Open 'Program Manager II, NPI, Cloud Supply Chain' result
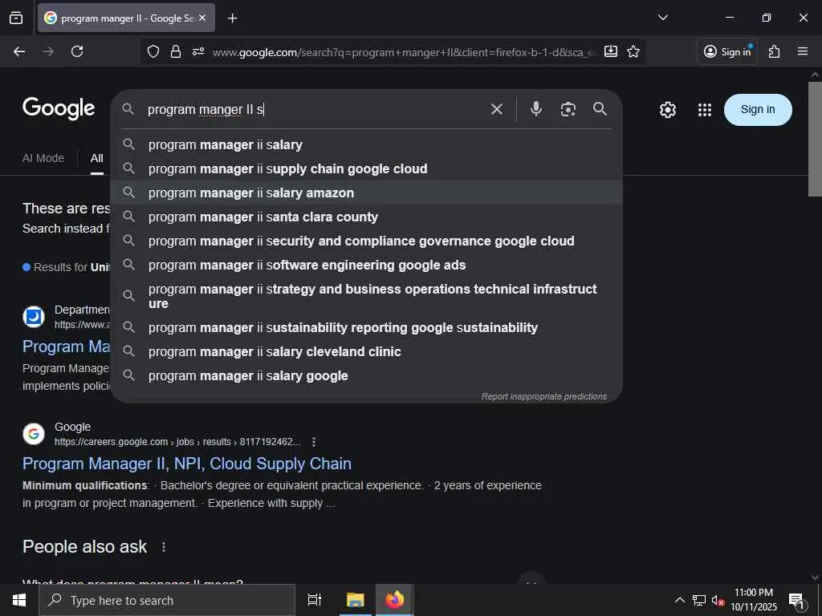Screen dimensions: 822x616 [186, 464]
